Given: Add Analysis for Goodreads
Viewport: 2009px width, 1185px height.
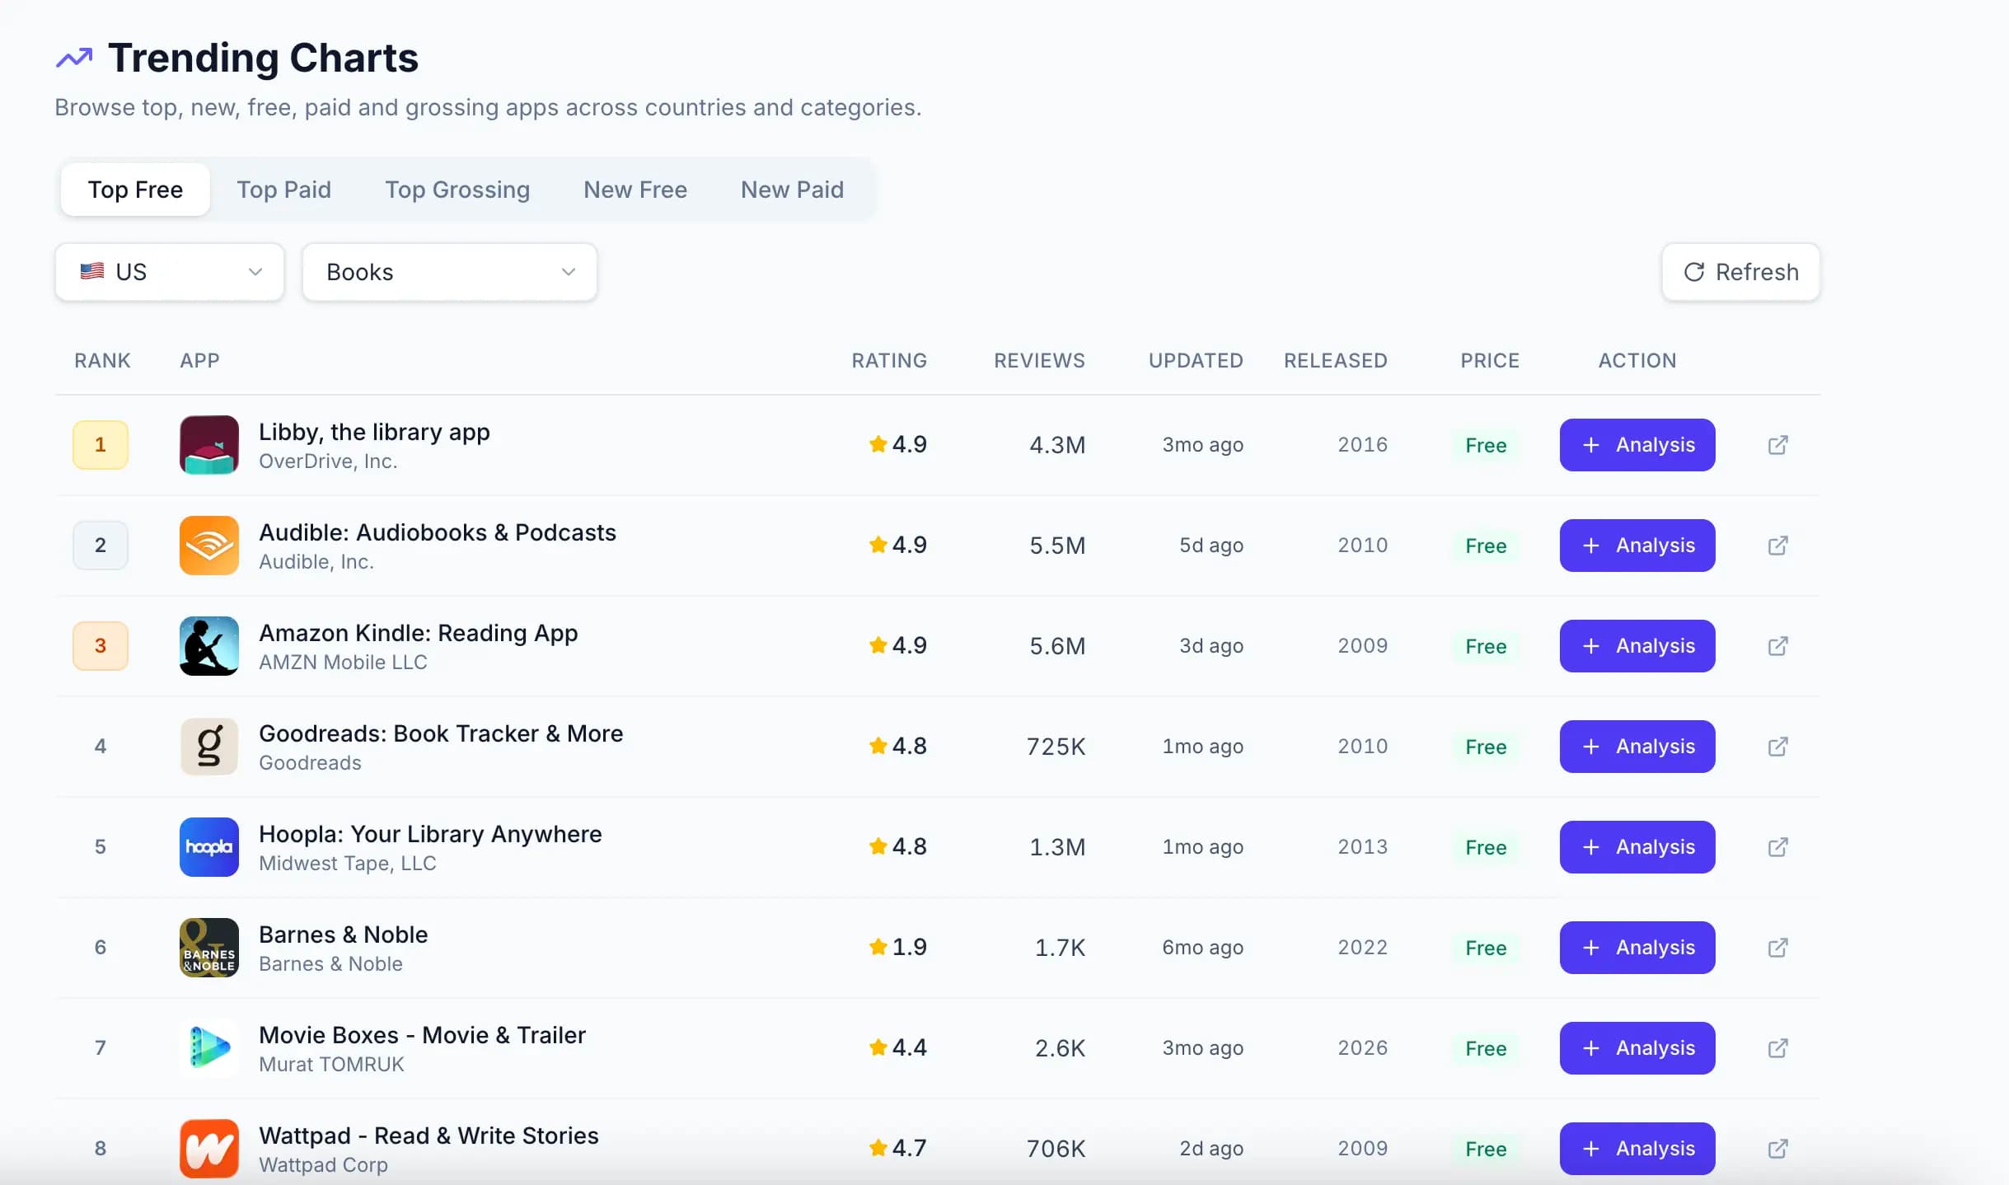Looking at the screenshot, I should [x=1637, y=747].
